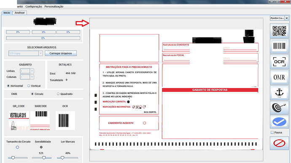The image size is (291, 163).
Task: Select the barcode tool icon
Action: [279, 46]
